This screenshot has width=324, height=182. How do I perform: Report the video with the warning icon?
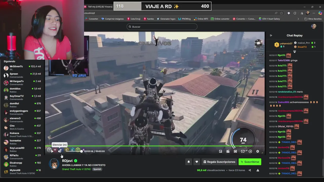tap(258, 170)
